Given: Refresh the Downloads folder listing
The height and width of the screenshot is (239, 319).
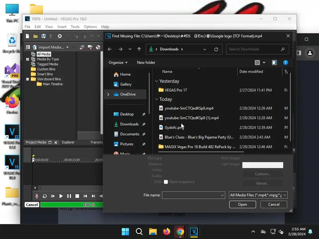Looking at the screenshot, I should click(x=216, y=49).
